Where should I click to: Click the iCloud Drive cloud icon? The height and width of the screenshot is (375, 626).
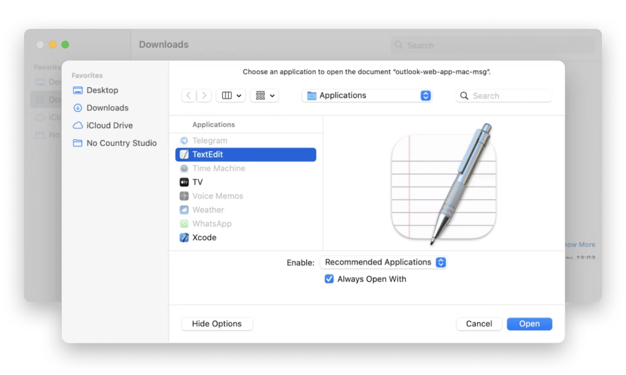[77, 126]
